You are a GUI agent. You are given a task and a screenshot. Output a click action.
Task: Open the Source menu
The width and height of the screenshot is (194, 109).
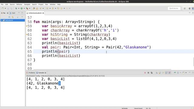(12, 5)
